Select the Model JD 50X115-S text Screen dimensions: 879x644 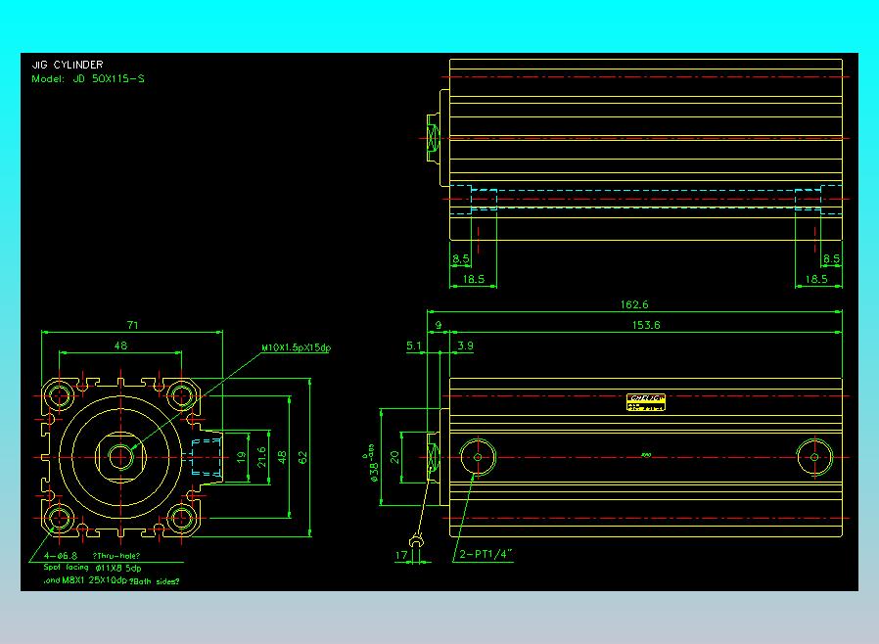(88, 78)
